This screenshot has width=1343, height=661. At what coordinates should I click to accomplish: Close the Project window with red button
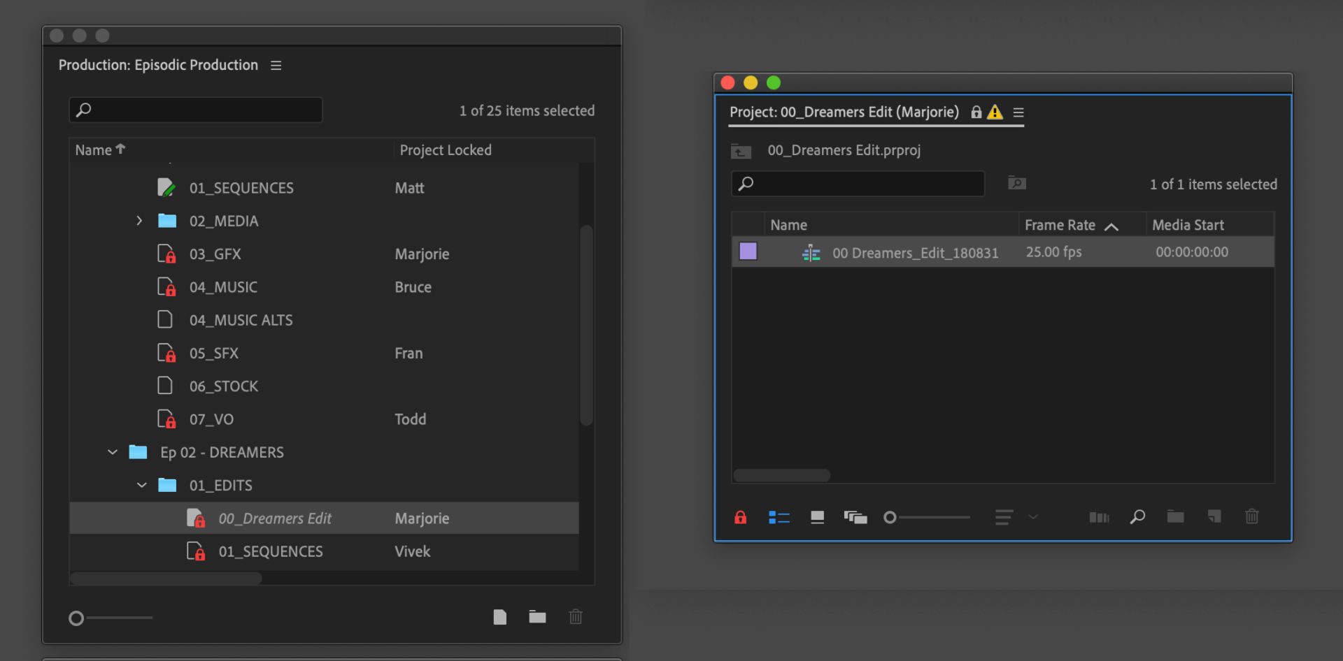727,82
